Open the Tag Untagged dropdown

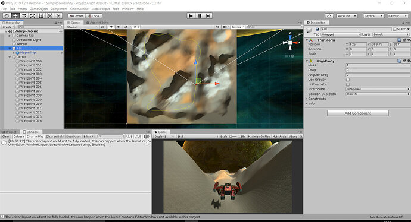tap(341, 34)
